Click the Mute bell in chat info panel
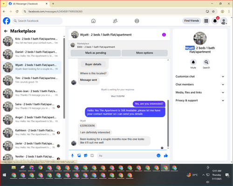This screenshot has height=186, width=233. 193,62
